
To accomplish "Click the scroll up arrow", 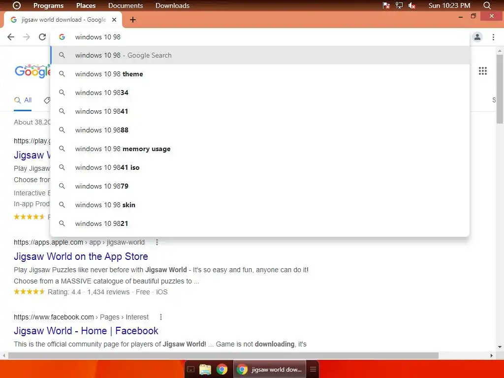I will point(500,51).
